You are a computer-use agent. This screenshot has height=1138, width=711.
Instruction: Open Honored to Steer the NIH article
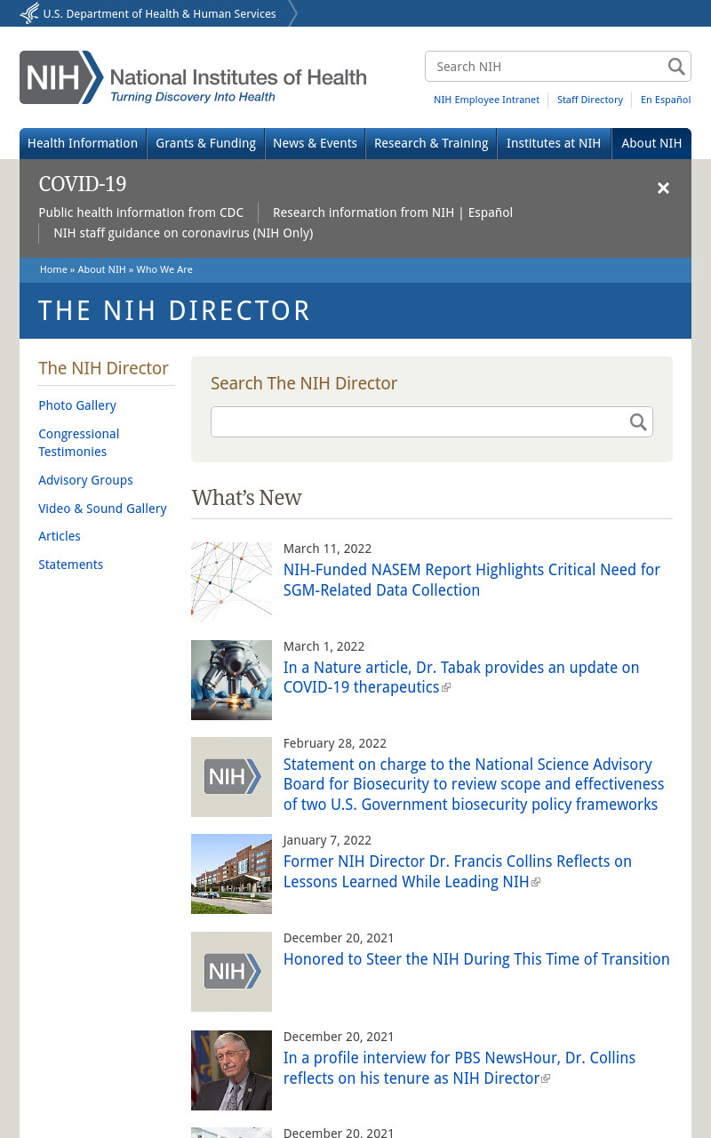pos(476,959)
